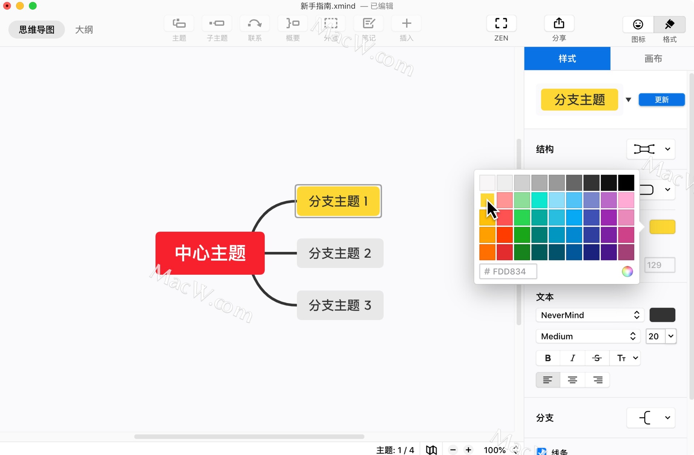
Task: Open the Share icon
Action: pos(559,23)
